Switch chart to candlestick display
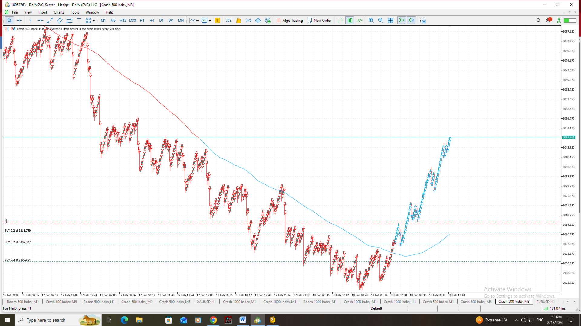Viewport: 581px width, 326px height. (350, 21)
